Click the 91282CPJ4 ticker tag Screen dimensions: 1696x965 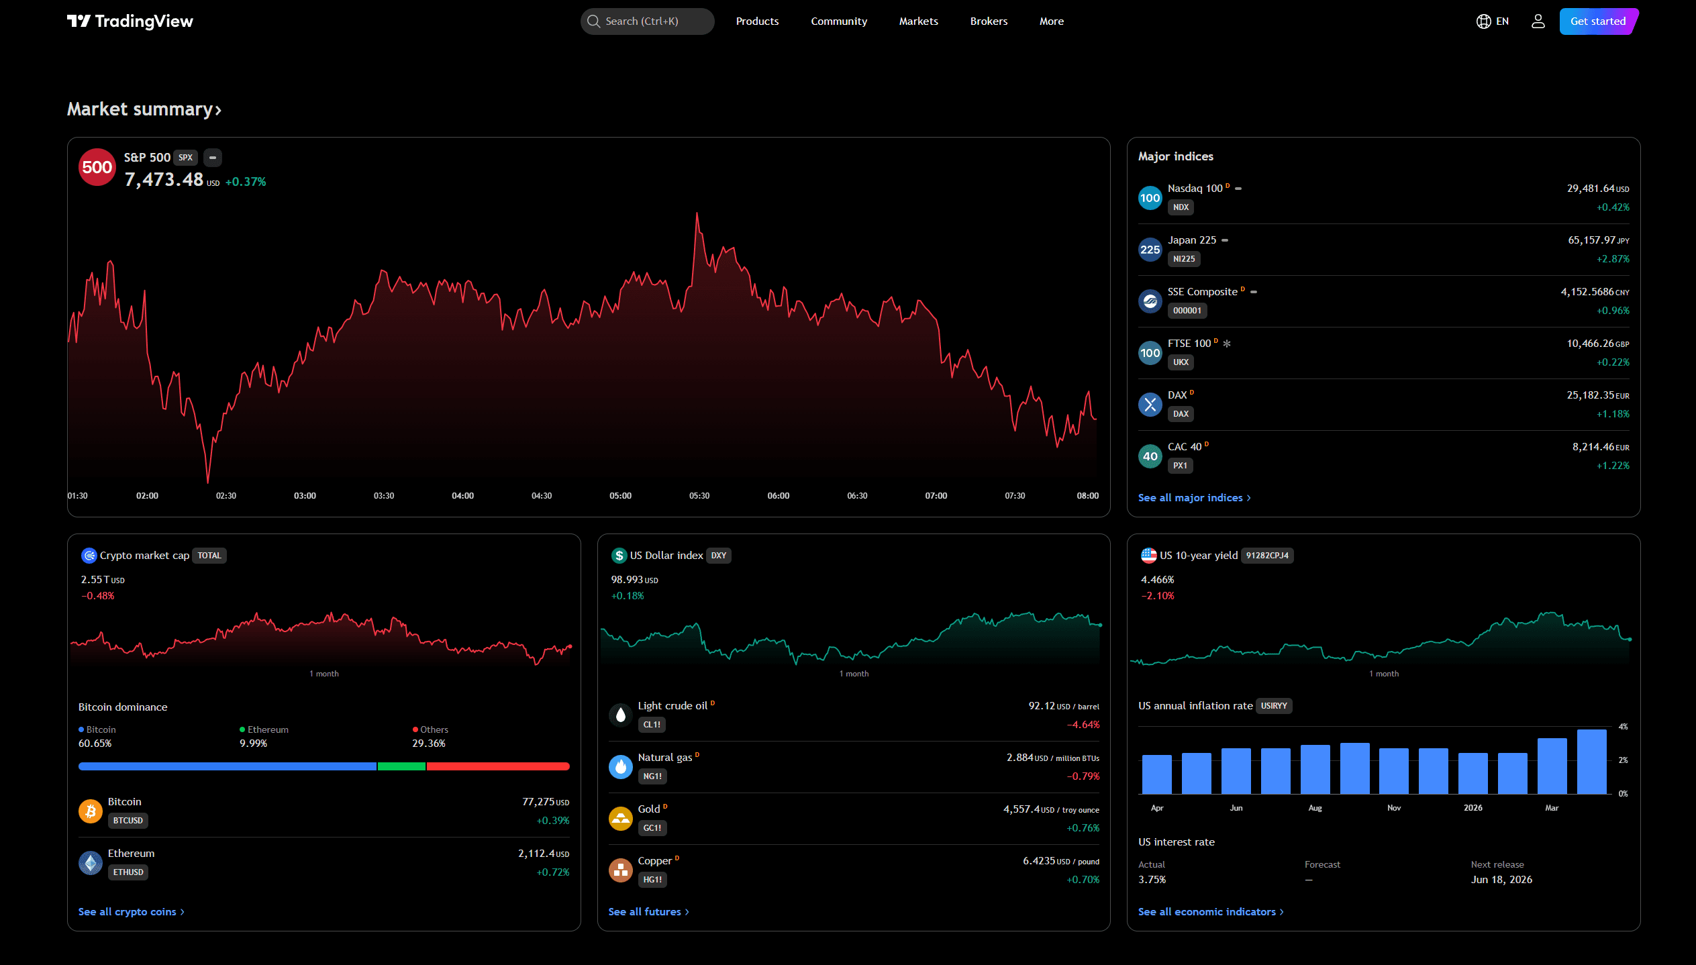click(x=1267, y=556)
